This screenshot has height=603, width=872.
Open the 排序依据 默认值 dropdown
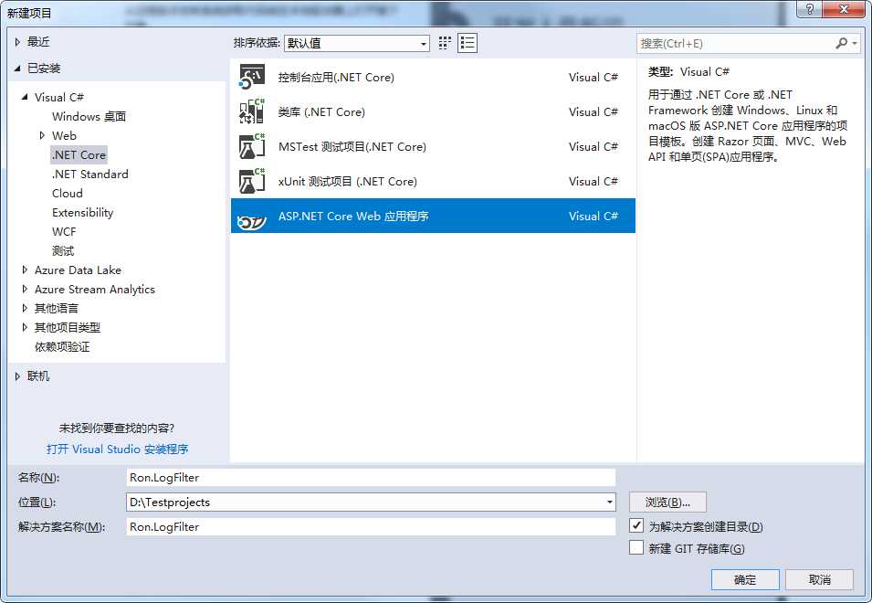click(x=356, y=43)
